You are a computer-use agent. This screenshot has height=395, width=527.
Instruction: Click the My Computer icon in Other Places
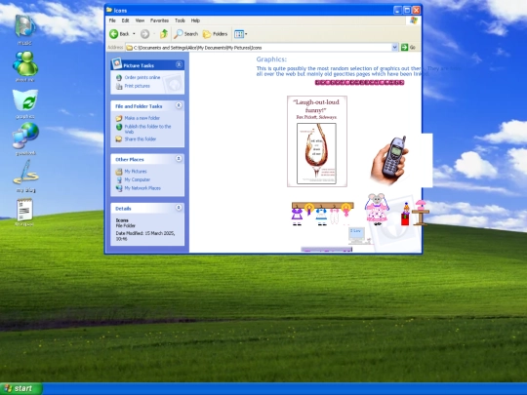tap(119, 179)
